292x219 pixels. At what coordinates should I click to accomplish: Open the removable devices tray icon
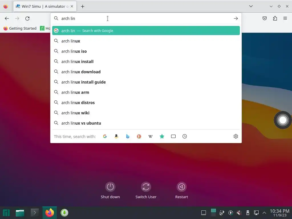pyautogui.click(x=248, y=213)
